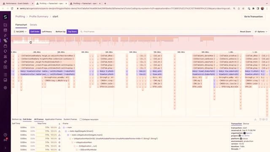Screen dimensions: 270x152
Task: Open the Help question-mark icon
Action: click(x=5, y=135)
